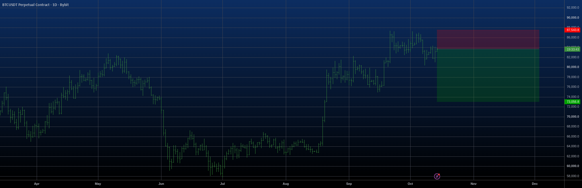Click the 92,000.0 price axis label

573,8
